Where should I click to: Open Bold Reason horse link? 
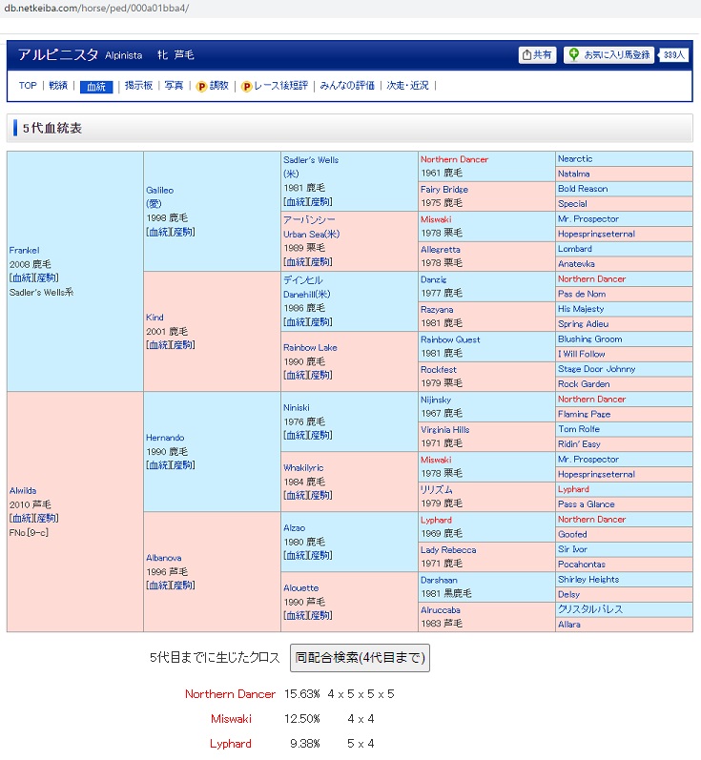coord(582,189)
